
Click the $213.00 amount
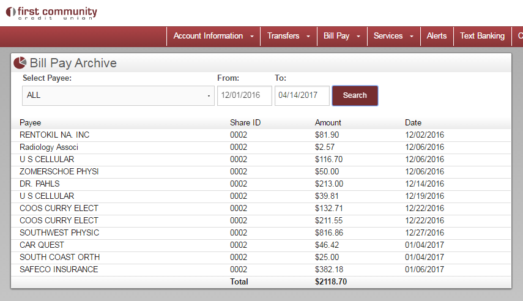(329, 184)
